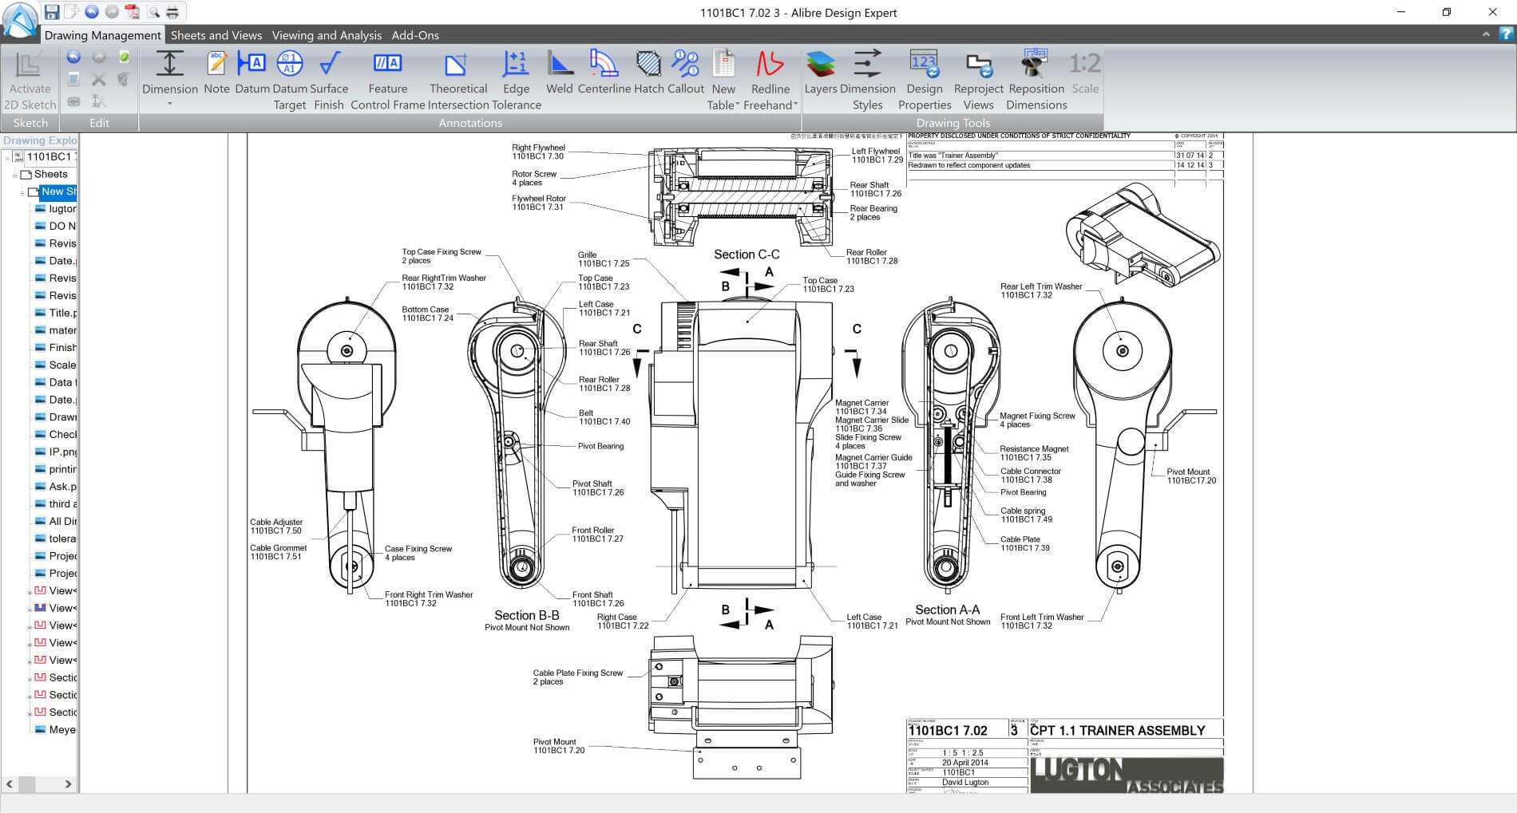
Task: Select the highlighted New Sheet item
Action: tap(58, 191)
